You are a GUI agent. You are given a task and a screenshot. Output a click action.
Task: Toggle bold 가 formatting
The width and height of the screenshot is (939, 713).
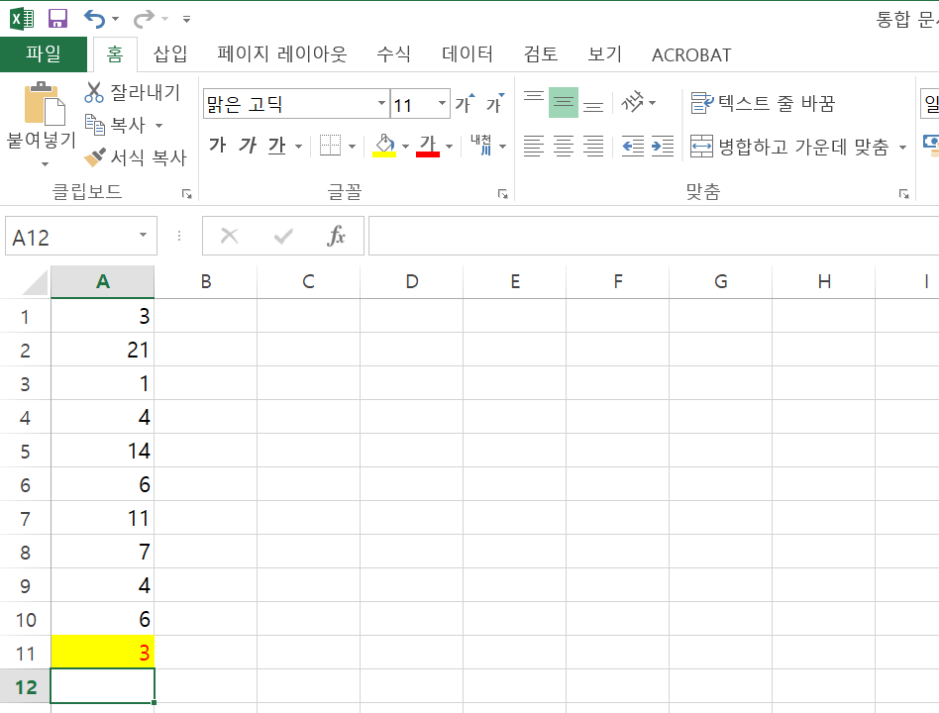[217, 145]
